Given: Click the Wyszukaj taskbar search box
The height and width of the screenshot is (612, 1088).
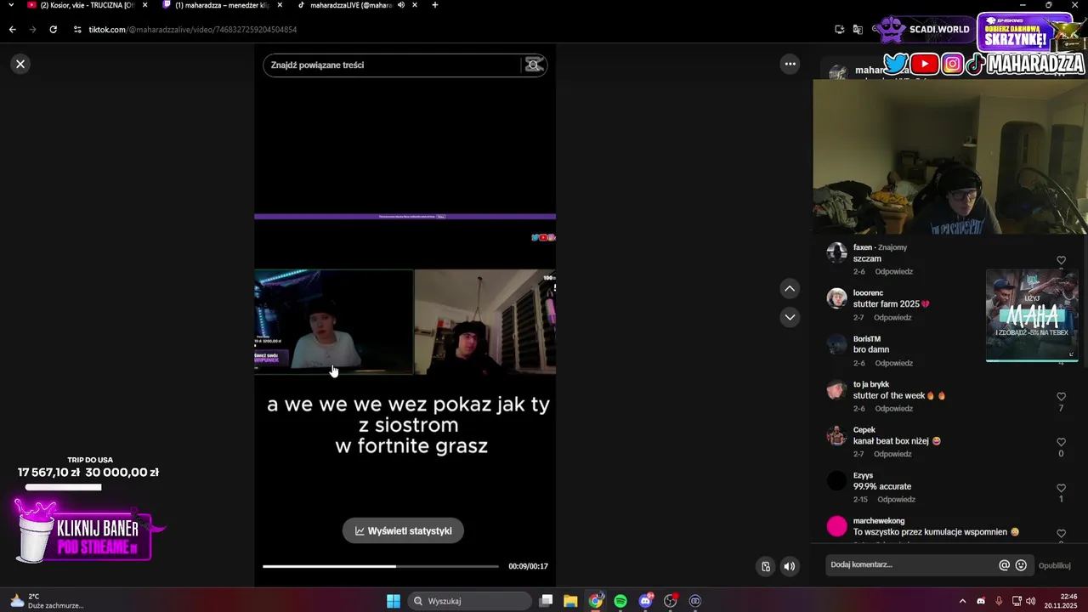Looking at the screenshot, I should point(469,601).
